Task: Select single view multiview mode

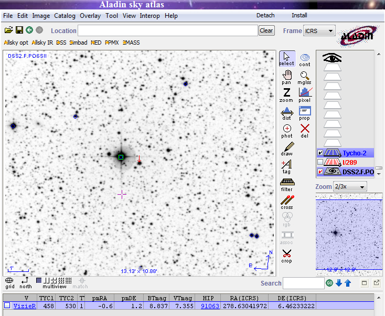Action: point(38,280)
